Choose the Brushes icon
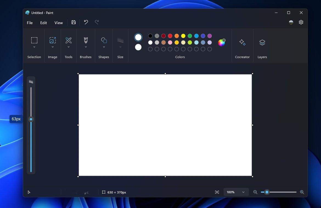 coord(86,40)
